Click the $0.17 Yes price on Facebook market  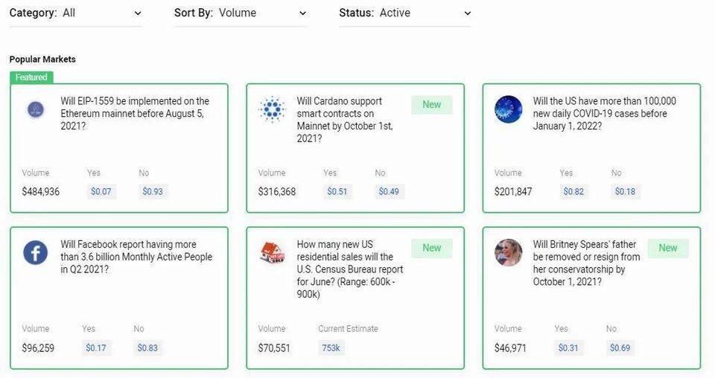(x=96, y=348)
